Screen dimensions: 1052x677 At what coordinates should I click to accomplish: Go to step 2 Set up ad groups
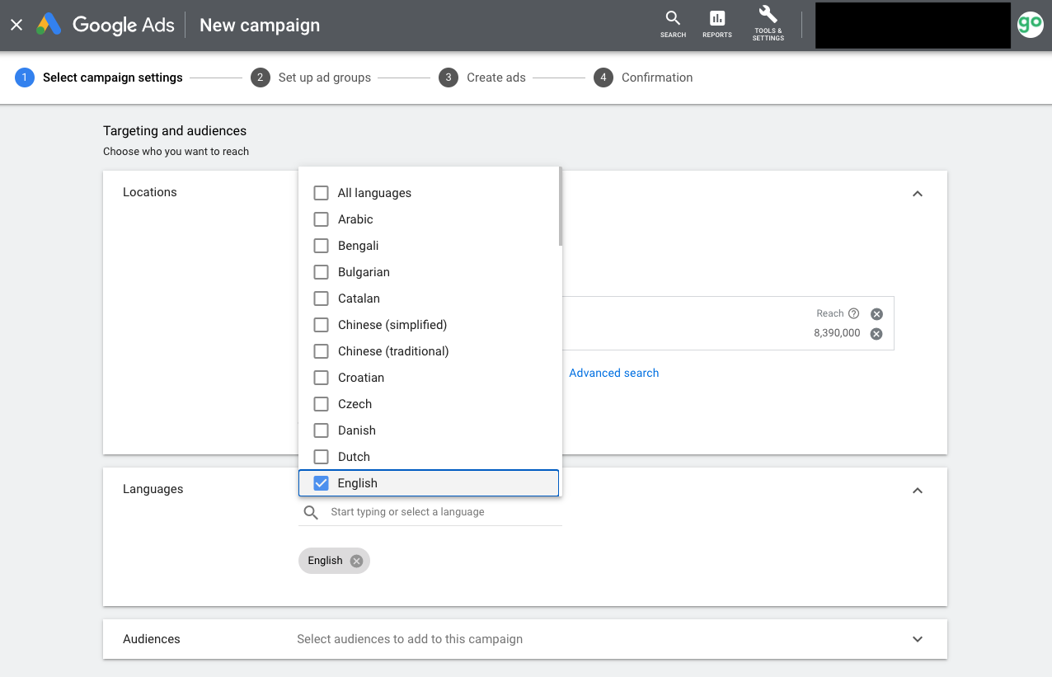click(x=311, y=78)
